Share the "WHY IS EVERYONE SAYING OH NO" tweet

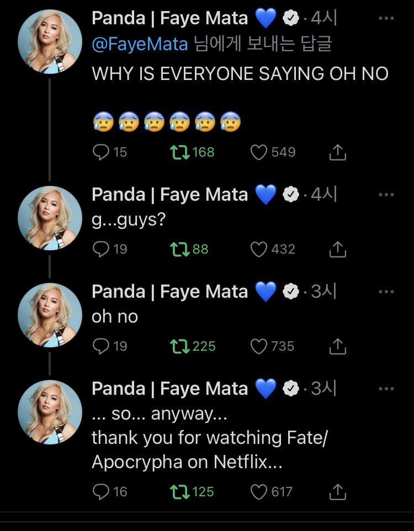[337, 152]
